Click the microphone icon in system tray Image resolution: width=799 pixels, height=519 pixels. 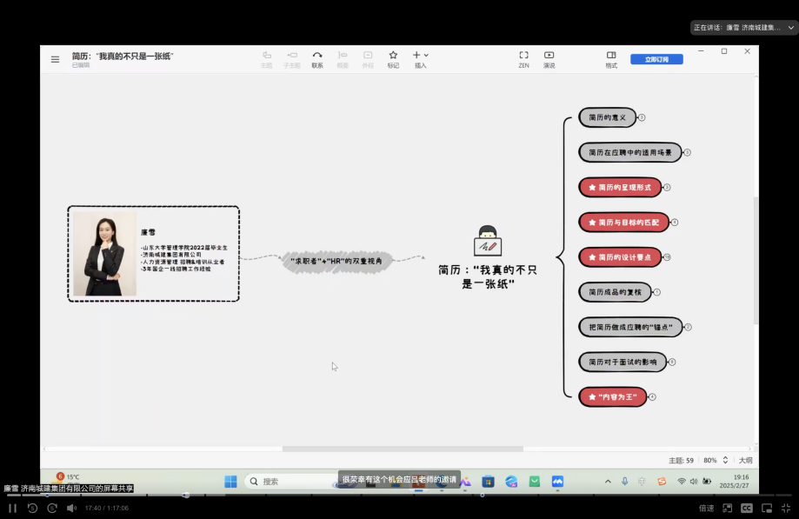coord(624,481)
